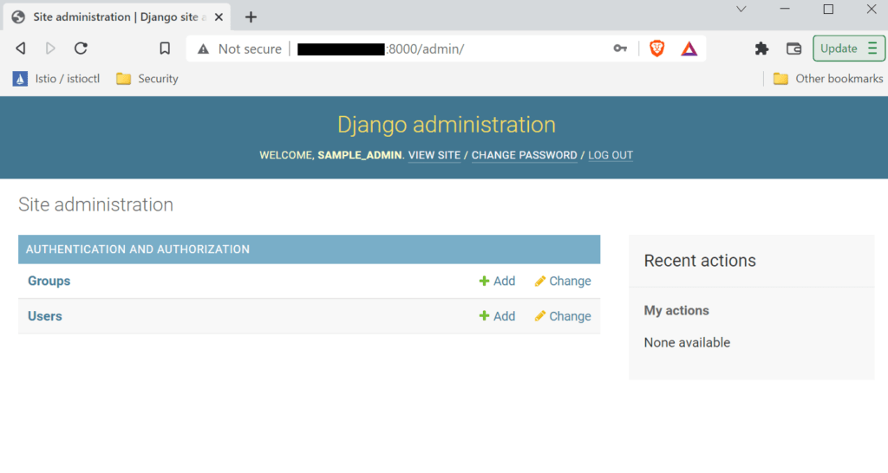Open the Security bookmarks folder
Viewport: 888px width, 473px height.
147,79
